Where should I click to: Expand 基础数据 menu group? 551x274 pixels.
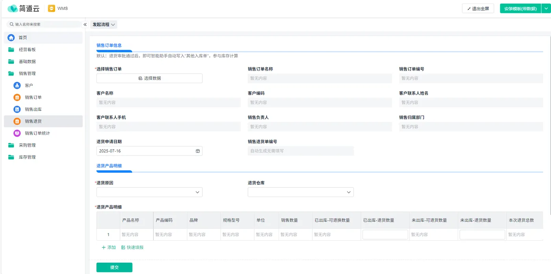(43, 62)
